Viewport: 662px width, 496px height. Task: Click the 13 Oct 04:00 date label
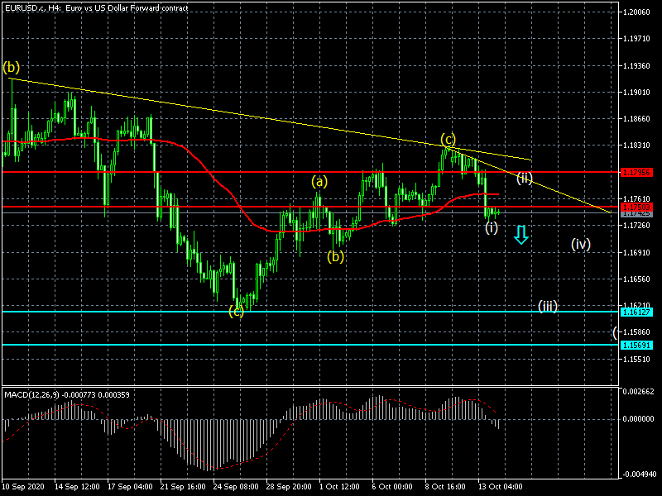click(x=501, y=487)
